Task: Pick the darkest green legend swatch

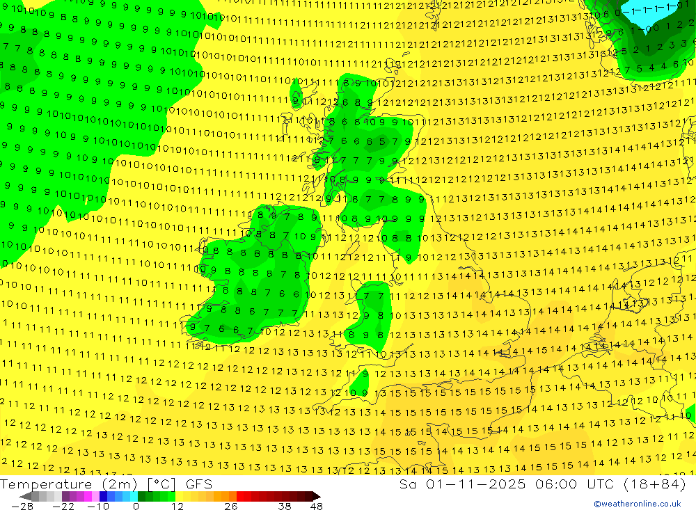Action: (x=141, y=496)
